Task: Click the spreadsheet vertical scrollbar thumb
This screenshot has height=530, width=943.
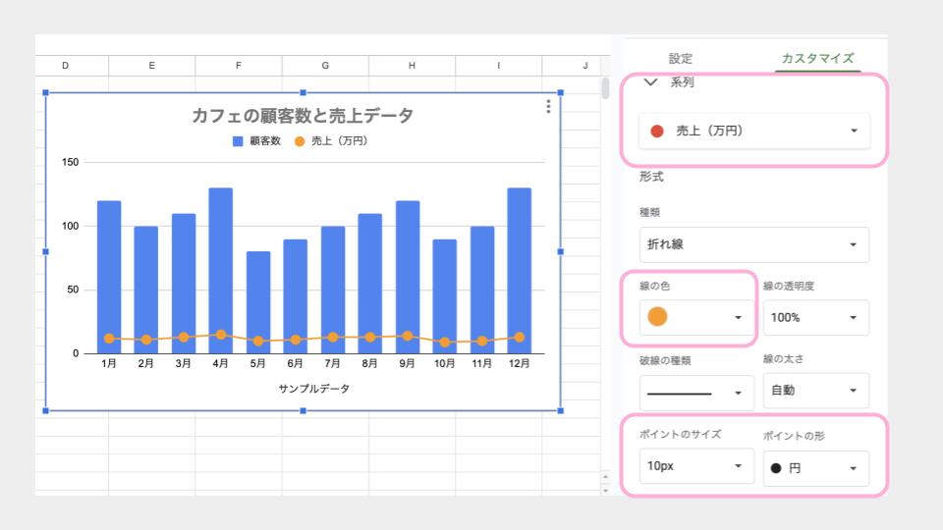Action: pos(606,88)
